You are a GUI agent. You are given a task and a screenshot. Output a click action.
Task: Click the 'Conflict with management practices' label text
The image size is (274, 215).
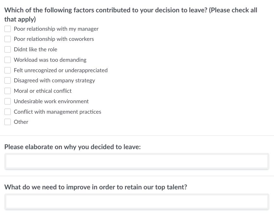point(57,112)
